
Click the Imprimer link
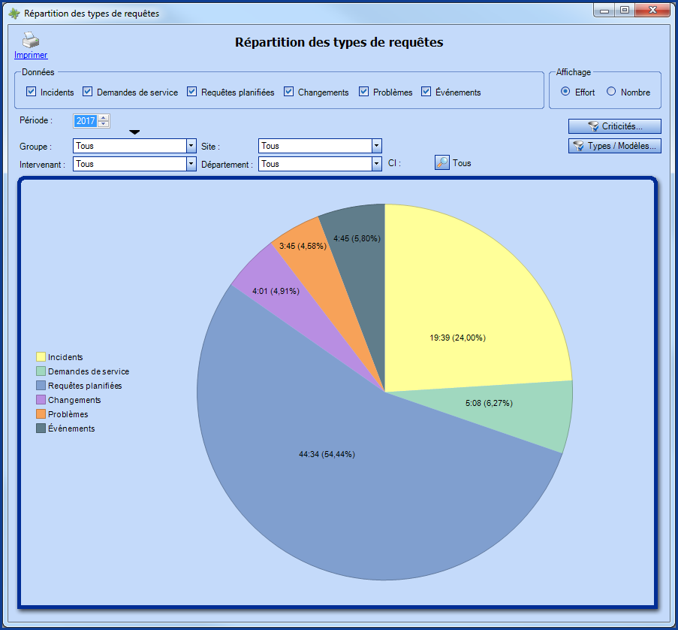(30, 54)
